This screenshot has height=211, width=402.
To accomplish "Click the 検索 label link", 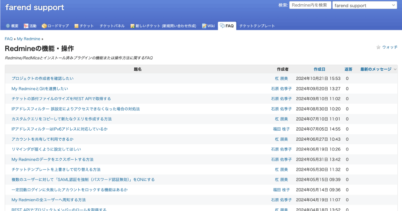I will (x=282, y=5).
